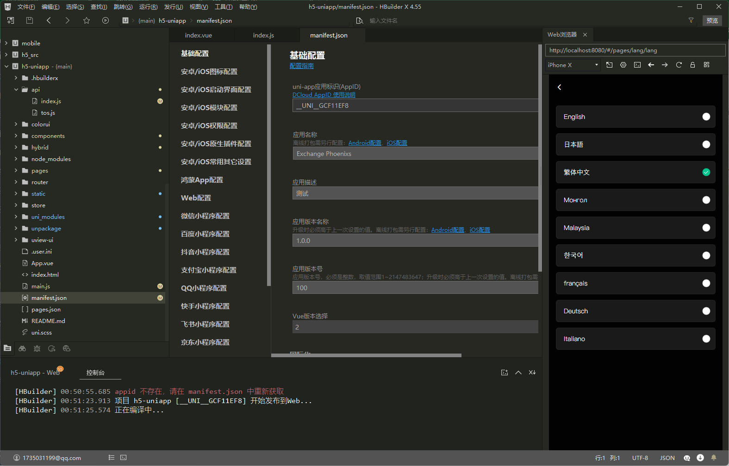Click the 应用版本号 input field
The width and height of the screenshot is (729, 466).
(415, 288)
